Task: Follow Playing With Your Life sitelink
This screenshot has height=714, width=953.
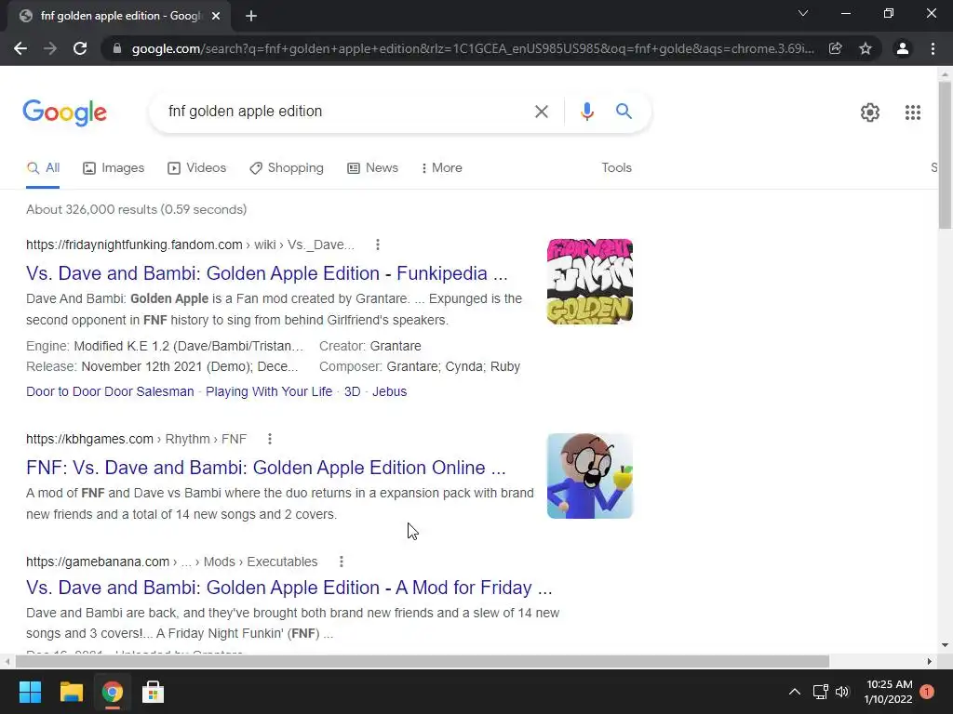Action: 269,391
